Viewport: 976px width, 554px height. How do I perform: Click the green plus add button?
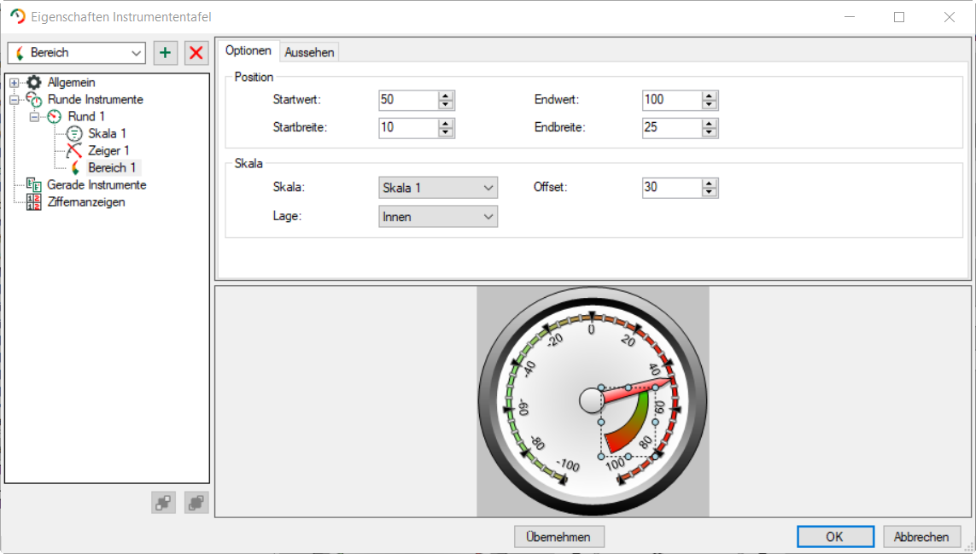[x=166, y=53]
